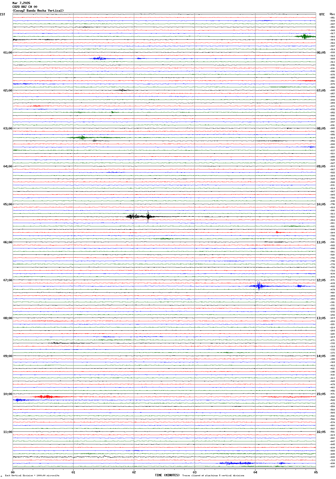Viewport: 336px width, 479px height.
Task: Click the Mar 7,2026 date header
Action: 21,3
